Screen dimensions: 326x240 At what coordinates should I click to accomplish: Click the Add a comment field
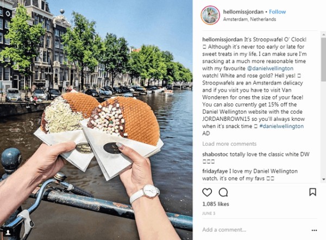pos(255,230)
